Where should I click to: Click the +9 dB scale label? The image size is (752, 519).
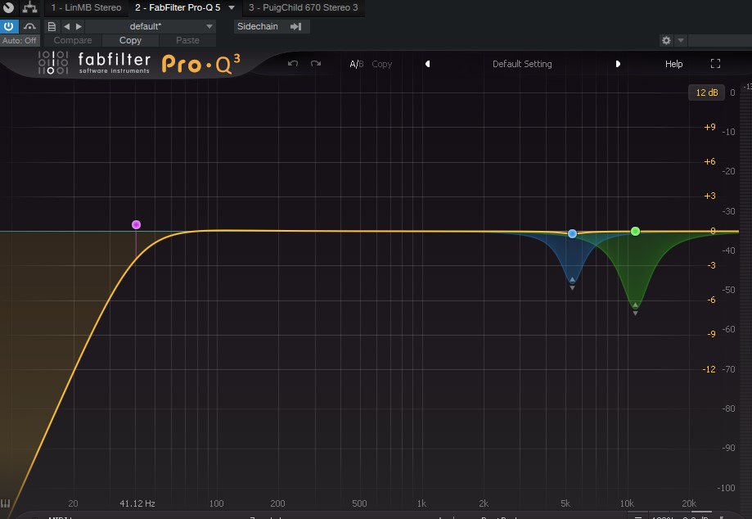coord(709,127)
